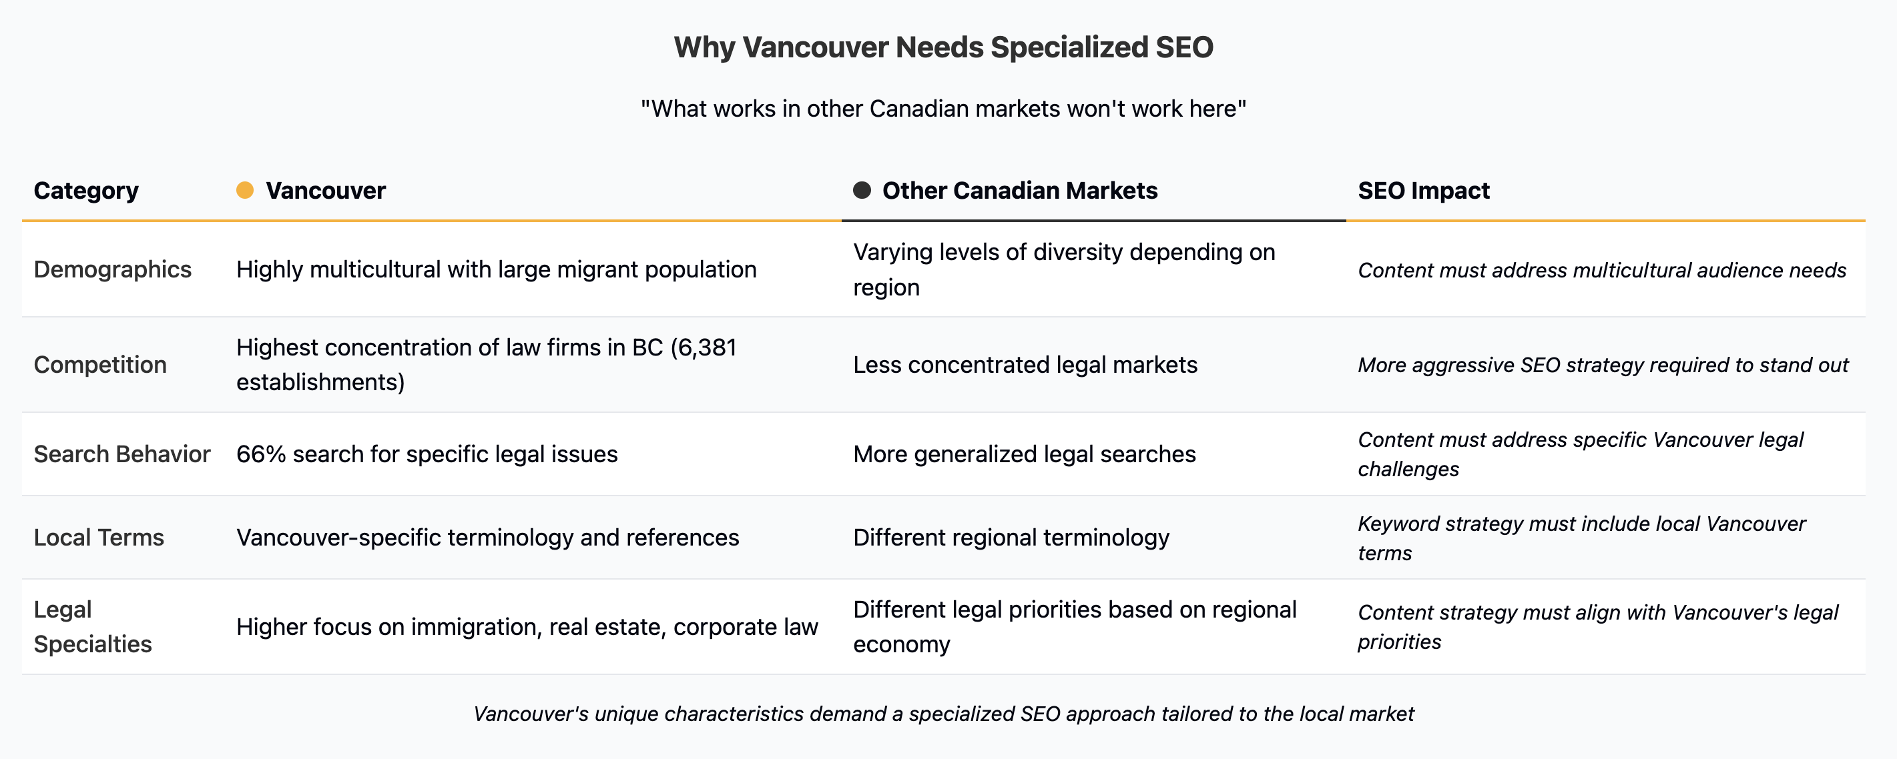Click the italic footer caption under the table
The height and width of the screenshot is (759, 1897).
tap(943, 714)
